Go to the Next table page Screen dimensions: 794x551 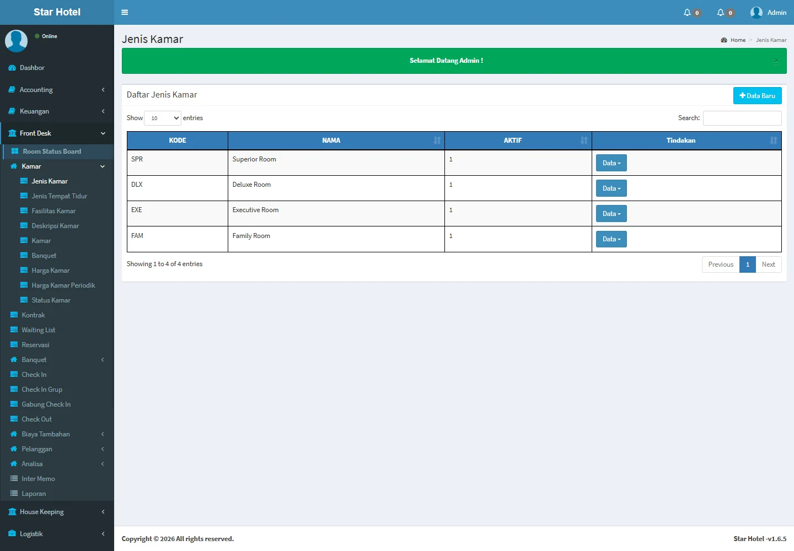pyautogui.click(x=768, y=264)
